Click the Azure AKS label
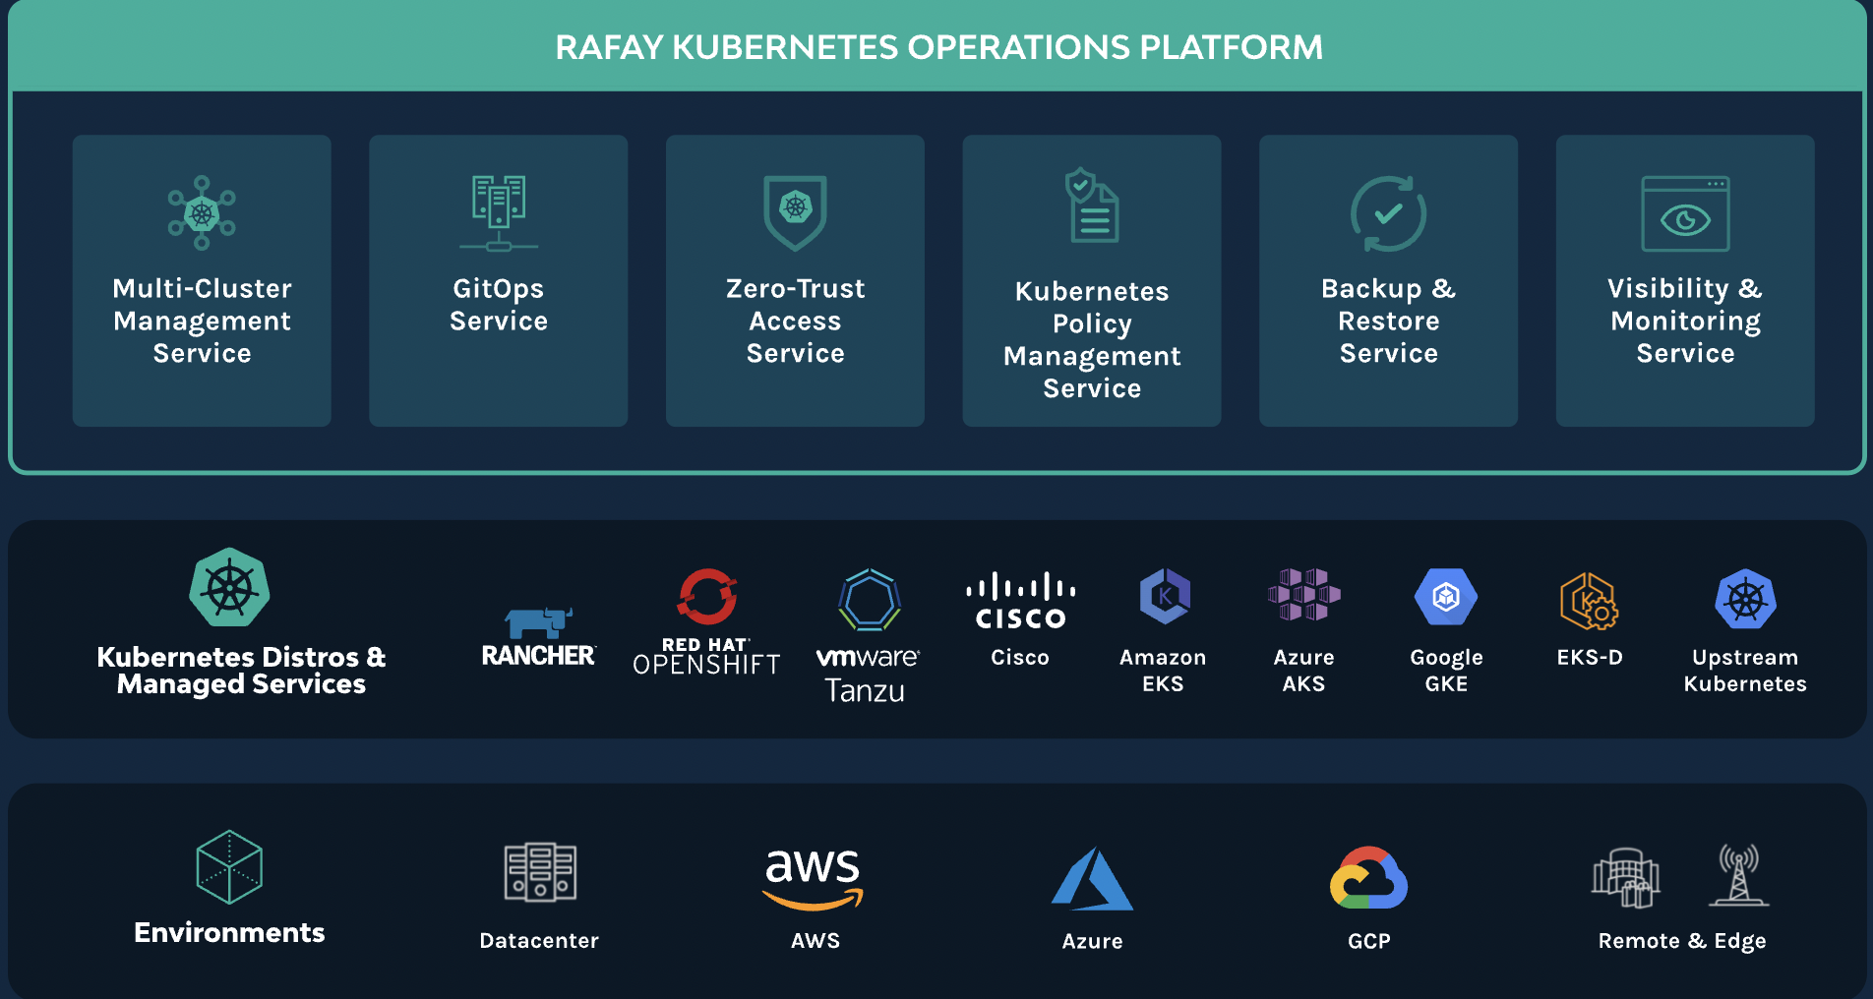The height and width of the screenshot is (999, 1873). tap(1304, 670)
